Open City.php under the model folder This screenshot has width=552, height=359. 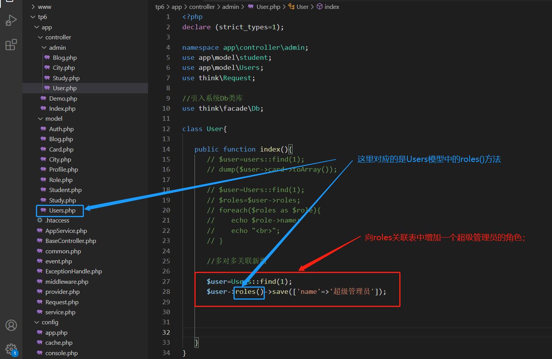coord(60,159)
